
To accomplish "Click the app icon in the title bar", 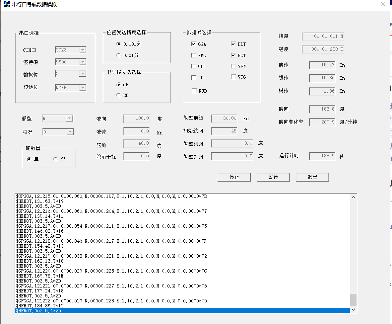I will 6,4.
